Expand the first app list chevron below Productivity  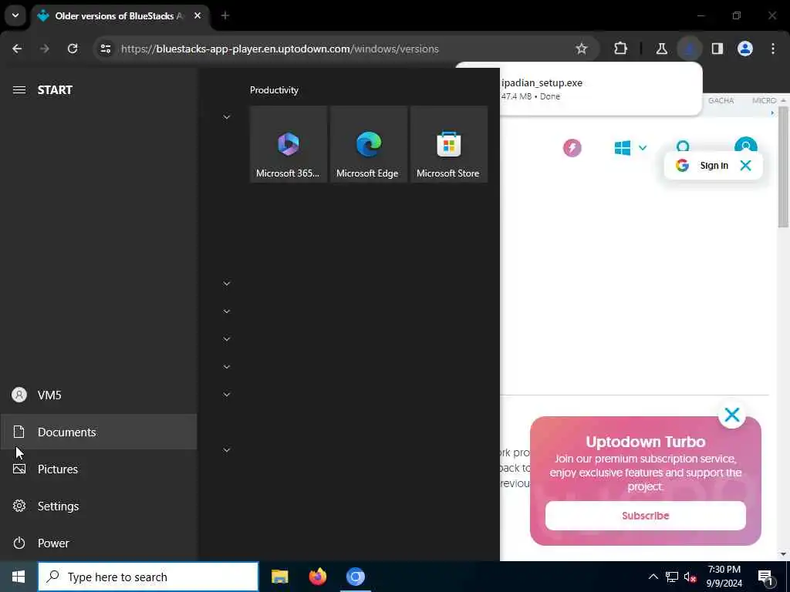point(227,117)
